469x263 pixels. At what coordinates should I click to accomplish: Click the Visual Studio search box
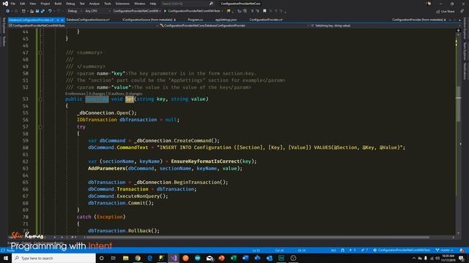tap(187, 4)
